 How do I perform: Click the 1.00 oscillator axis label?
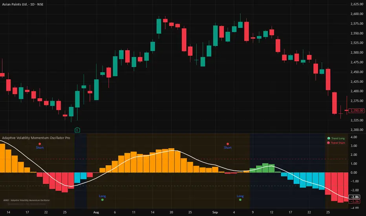tap(354, 163)
